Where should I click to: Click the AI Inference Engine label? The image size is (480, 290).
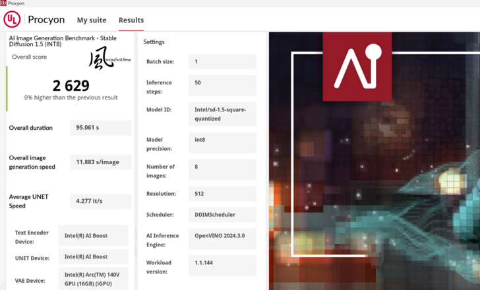tap(162, 240)
